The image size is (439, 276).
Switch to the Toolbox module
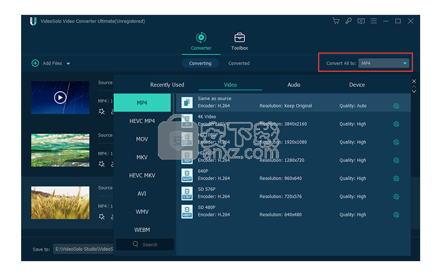(239, 42)
